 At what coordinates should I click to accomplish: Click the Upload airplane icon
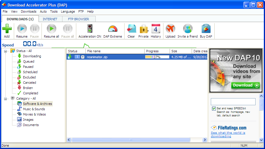170,29
